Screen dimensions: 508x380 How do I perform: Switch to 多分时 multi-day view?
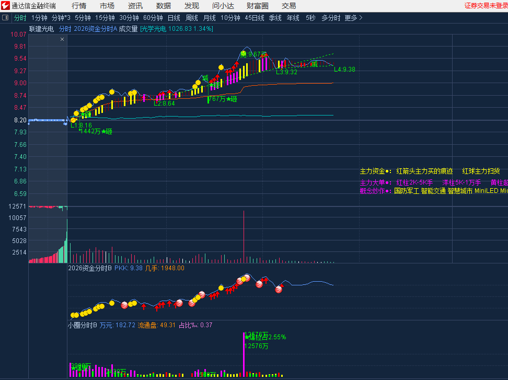coord(330,18)
